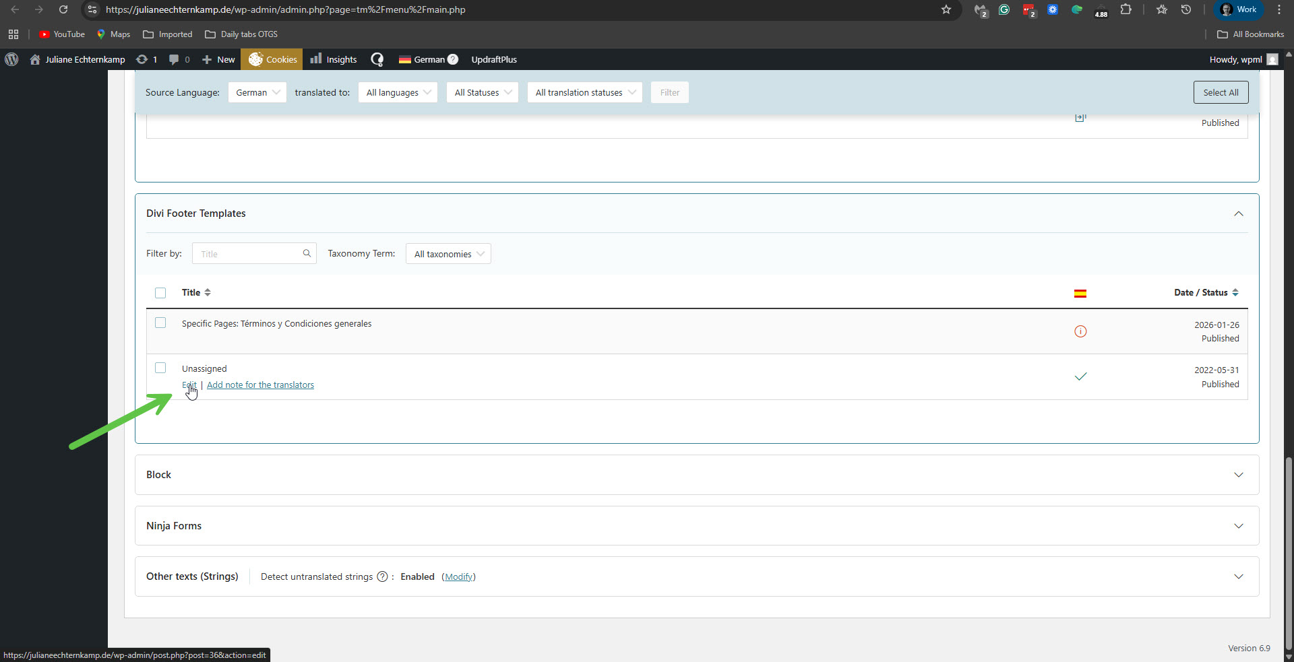Click the orange needs-update icon for Términos row
1294x662 pixels.
click(1080, 331)
